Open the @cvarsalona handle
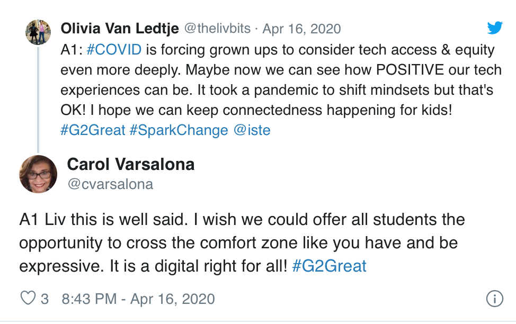The height and width of the screenshot is (324, 516). 110,184
